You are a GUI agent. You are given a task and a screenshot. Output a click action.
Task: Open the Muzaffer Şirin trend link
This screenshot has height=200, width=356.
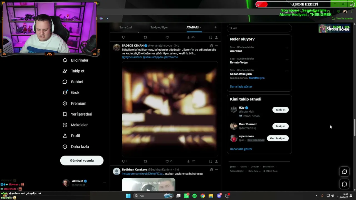tap(257, 78)
